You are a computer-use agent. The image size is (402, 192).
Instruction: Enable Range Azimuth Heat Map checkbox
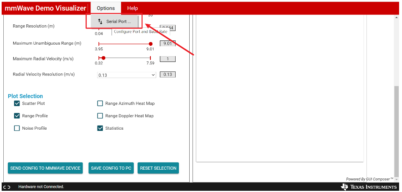[100, 104]
